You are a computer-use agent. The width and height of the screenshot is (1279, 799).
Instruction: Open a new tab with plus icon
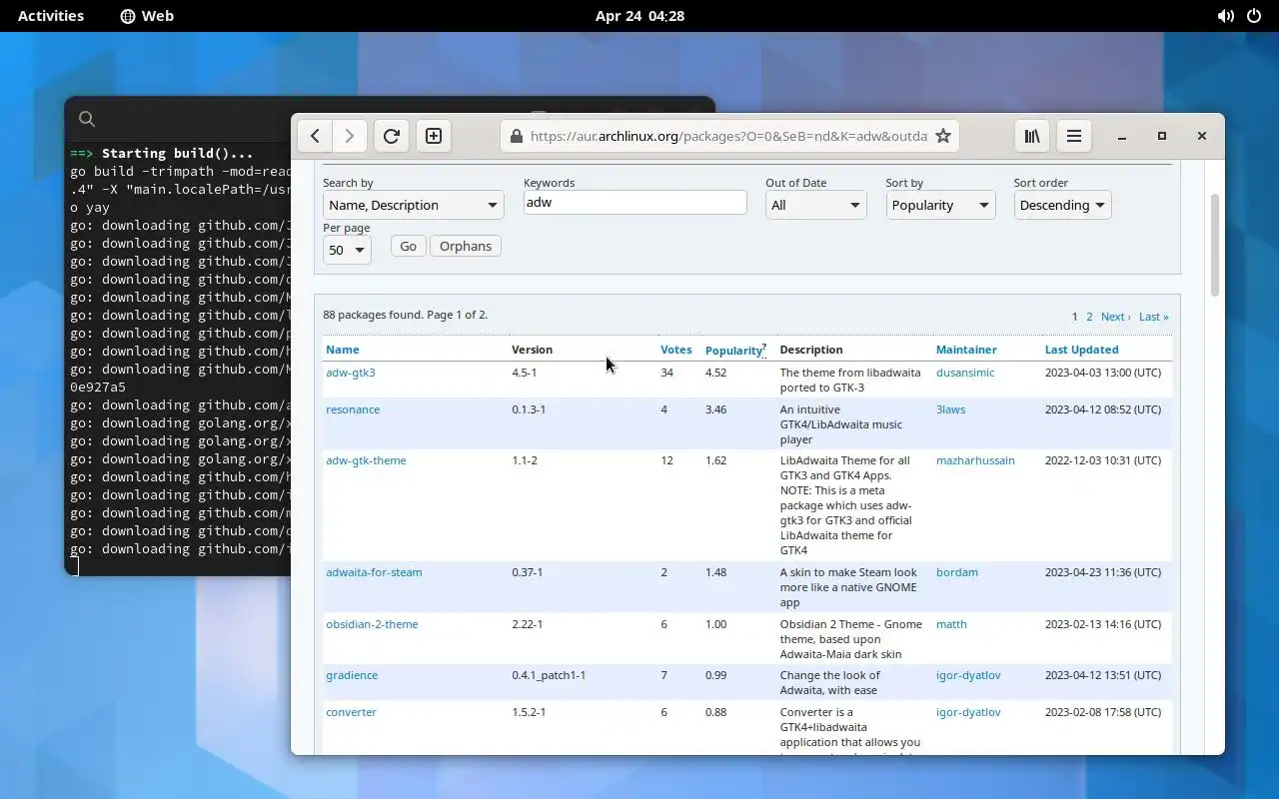[x=434, y=136]
